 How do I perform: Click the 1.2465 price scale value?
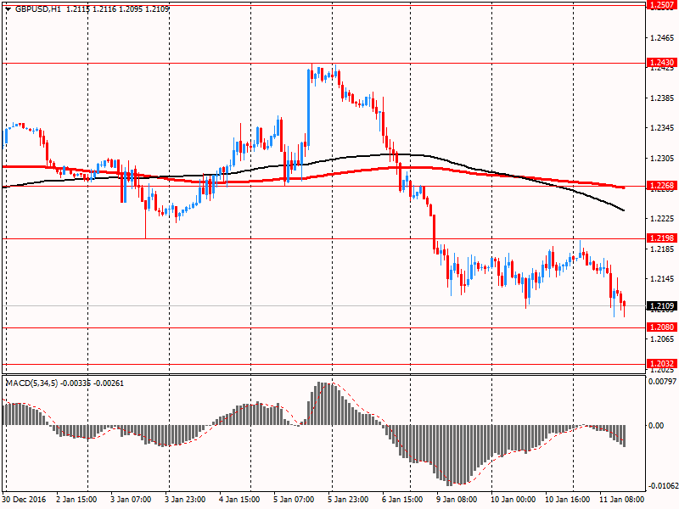point(662,38)
